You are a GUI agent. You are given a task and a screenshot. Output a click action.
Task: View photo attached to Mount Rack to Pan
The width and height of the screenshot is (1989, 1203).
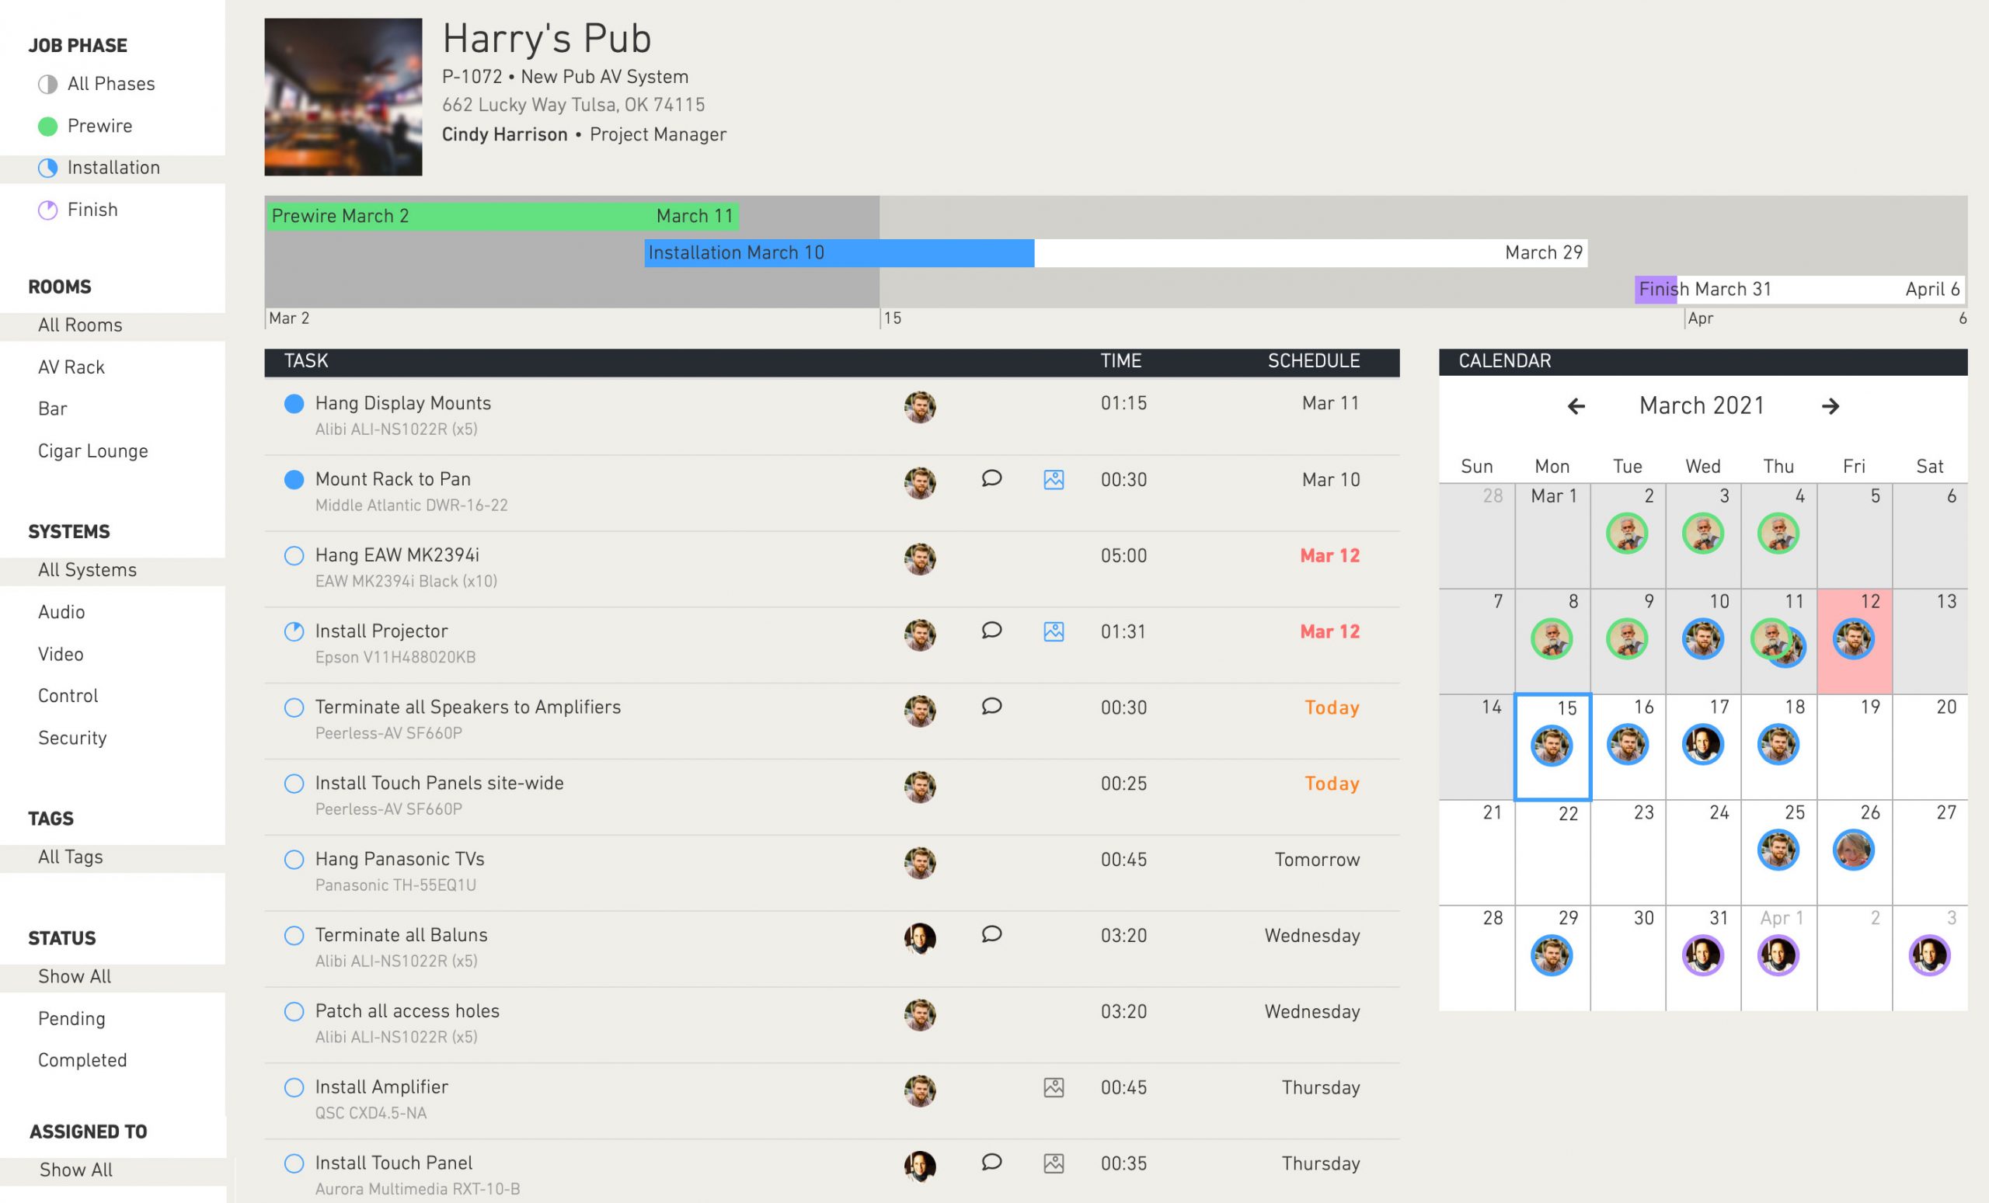[x=1054, y=479]
